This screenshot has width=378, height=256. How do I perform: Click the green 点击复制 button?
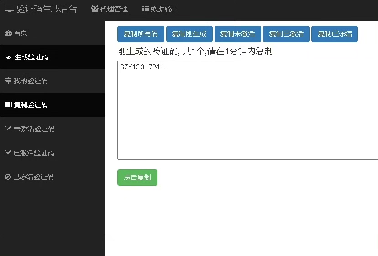(x=137, y=177)
